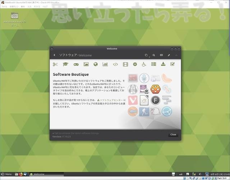Viewport: 230px width, 180px height.
Task: Open the System Tools category (gear icon)
Action: point(135,64)
